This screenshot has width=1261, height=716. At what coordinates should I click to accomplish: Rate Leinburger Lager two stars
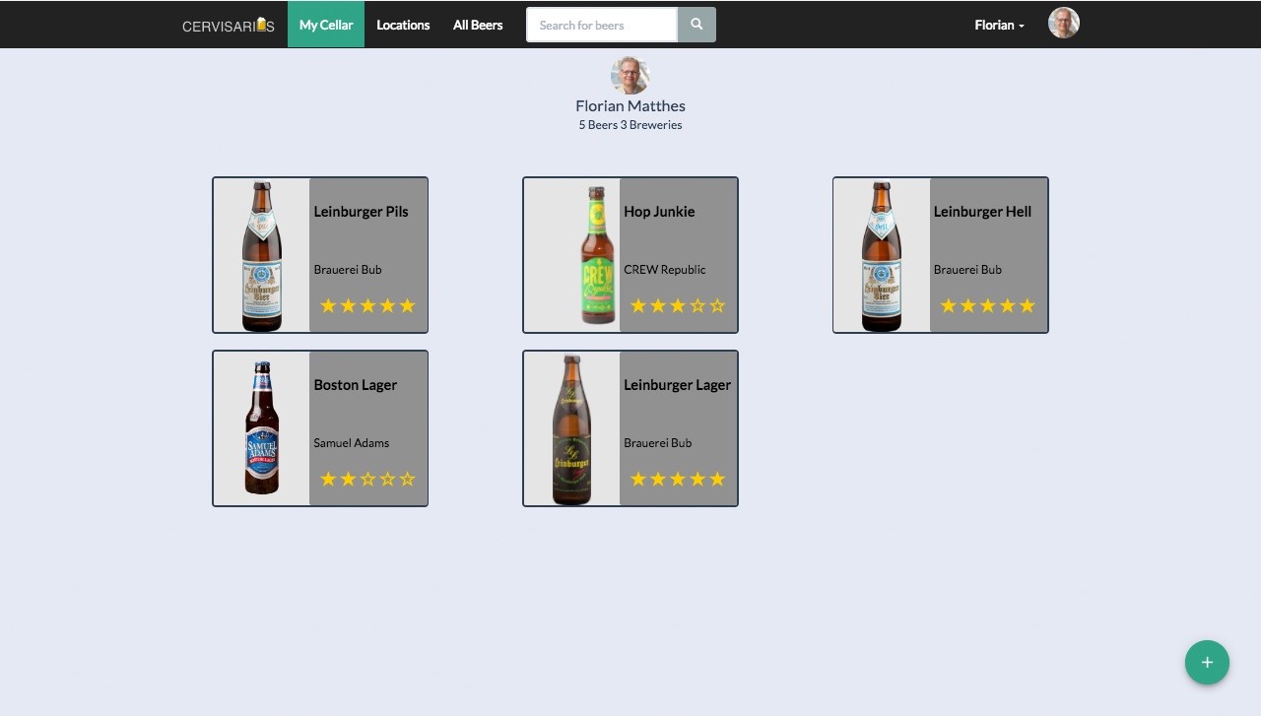[x=658, y=479]
